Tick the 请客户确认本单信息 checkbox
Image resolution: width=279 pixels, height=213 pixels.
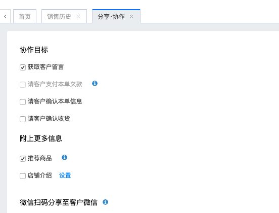[23, 102]
